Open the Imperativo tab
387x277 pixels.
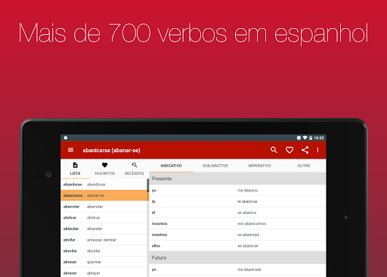pyautogui.click(x=259, y=166)
